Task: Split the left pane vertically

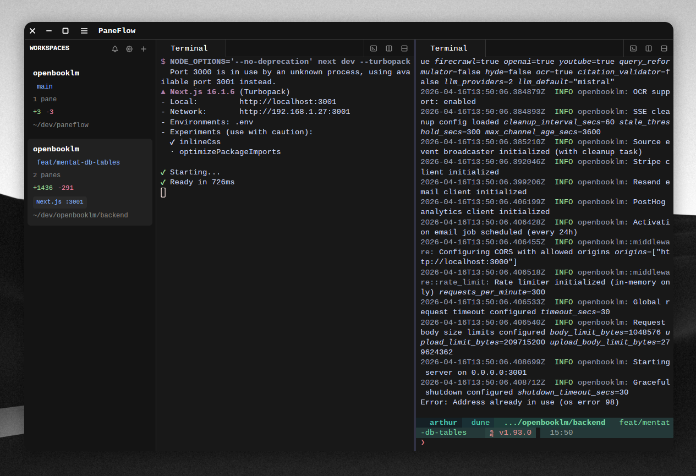Action: [389, 48]
